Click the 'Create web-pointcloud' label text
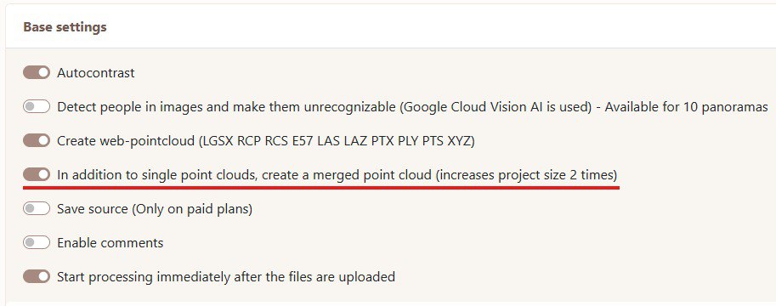The width and height of the screenshot is (776, 306). pos(126,141)
